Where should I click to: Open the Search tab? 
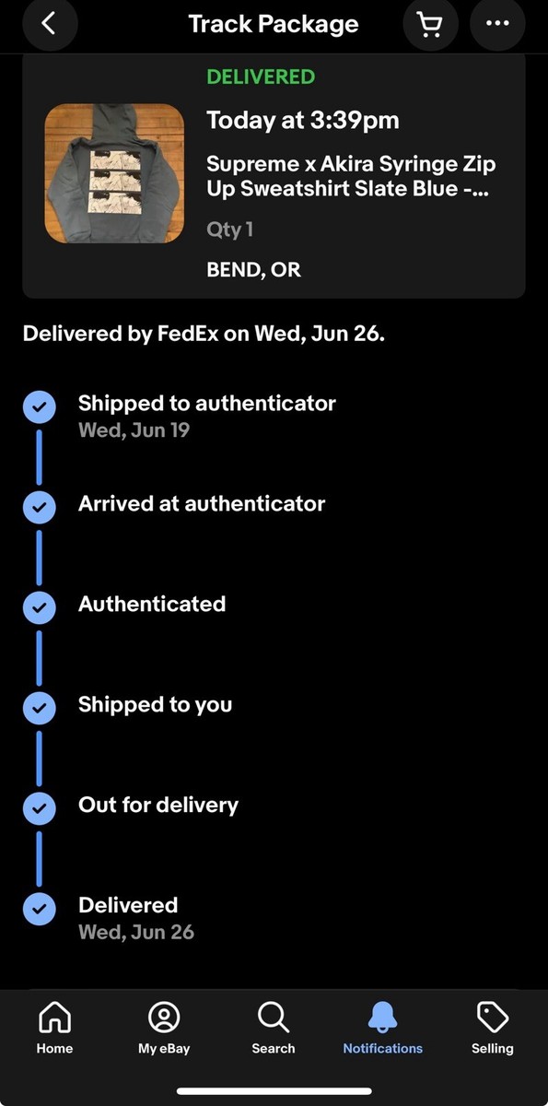click(274, 1029)
